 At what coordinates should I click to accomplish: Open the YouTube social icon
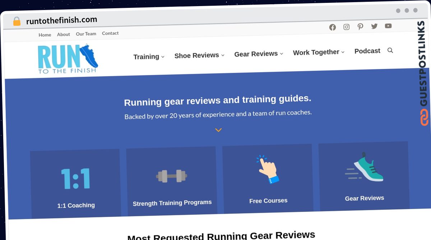[x=388, y=26]
